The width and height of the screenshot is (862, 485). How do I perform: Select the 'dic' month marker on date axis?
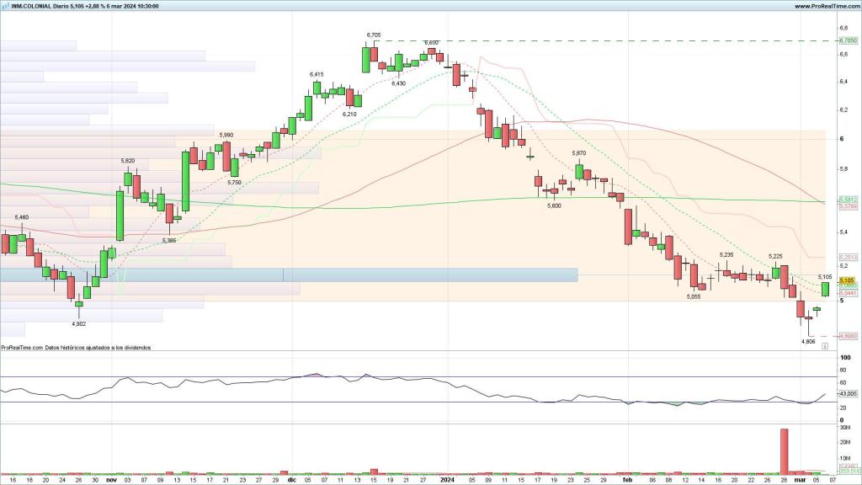[290, 479]
